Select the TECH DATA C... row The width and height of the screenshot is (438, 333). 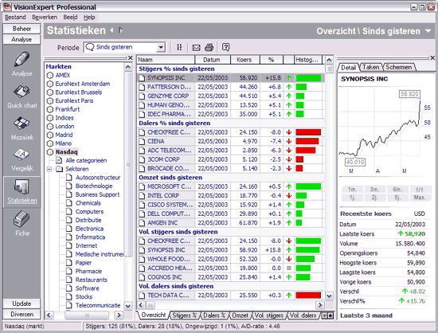pos(230,296)
